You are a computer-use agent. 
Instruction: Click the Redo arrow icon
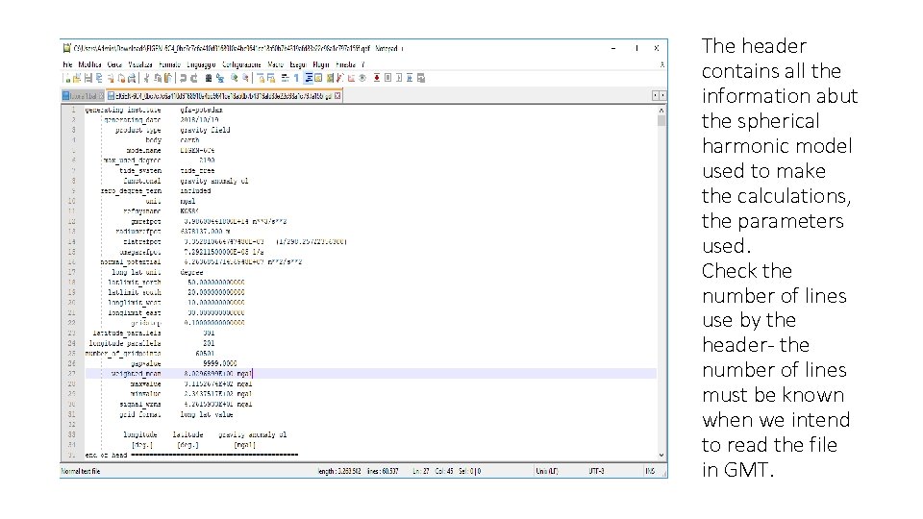(194, 78)
